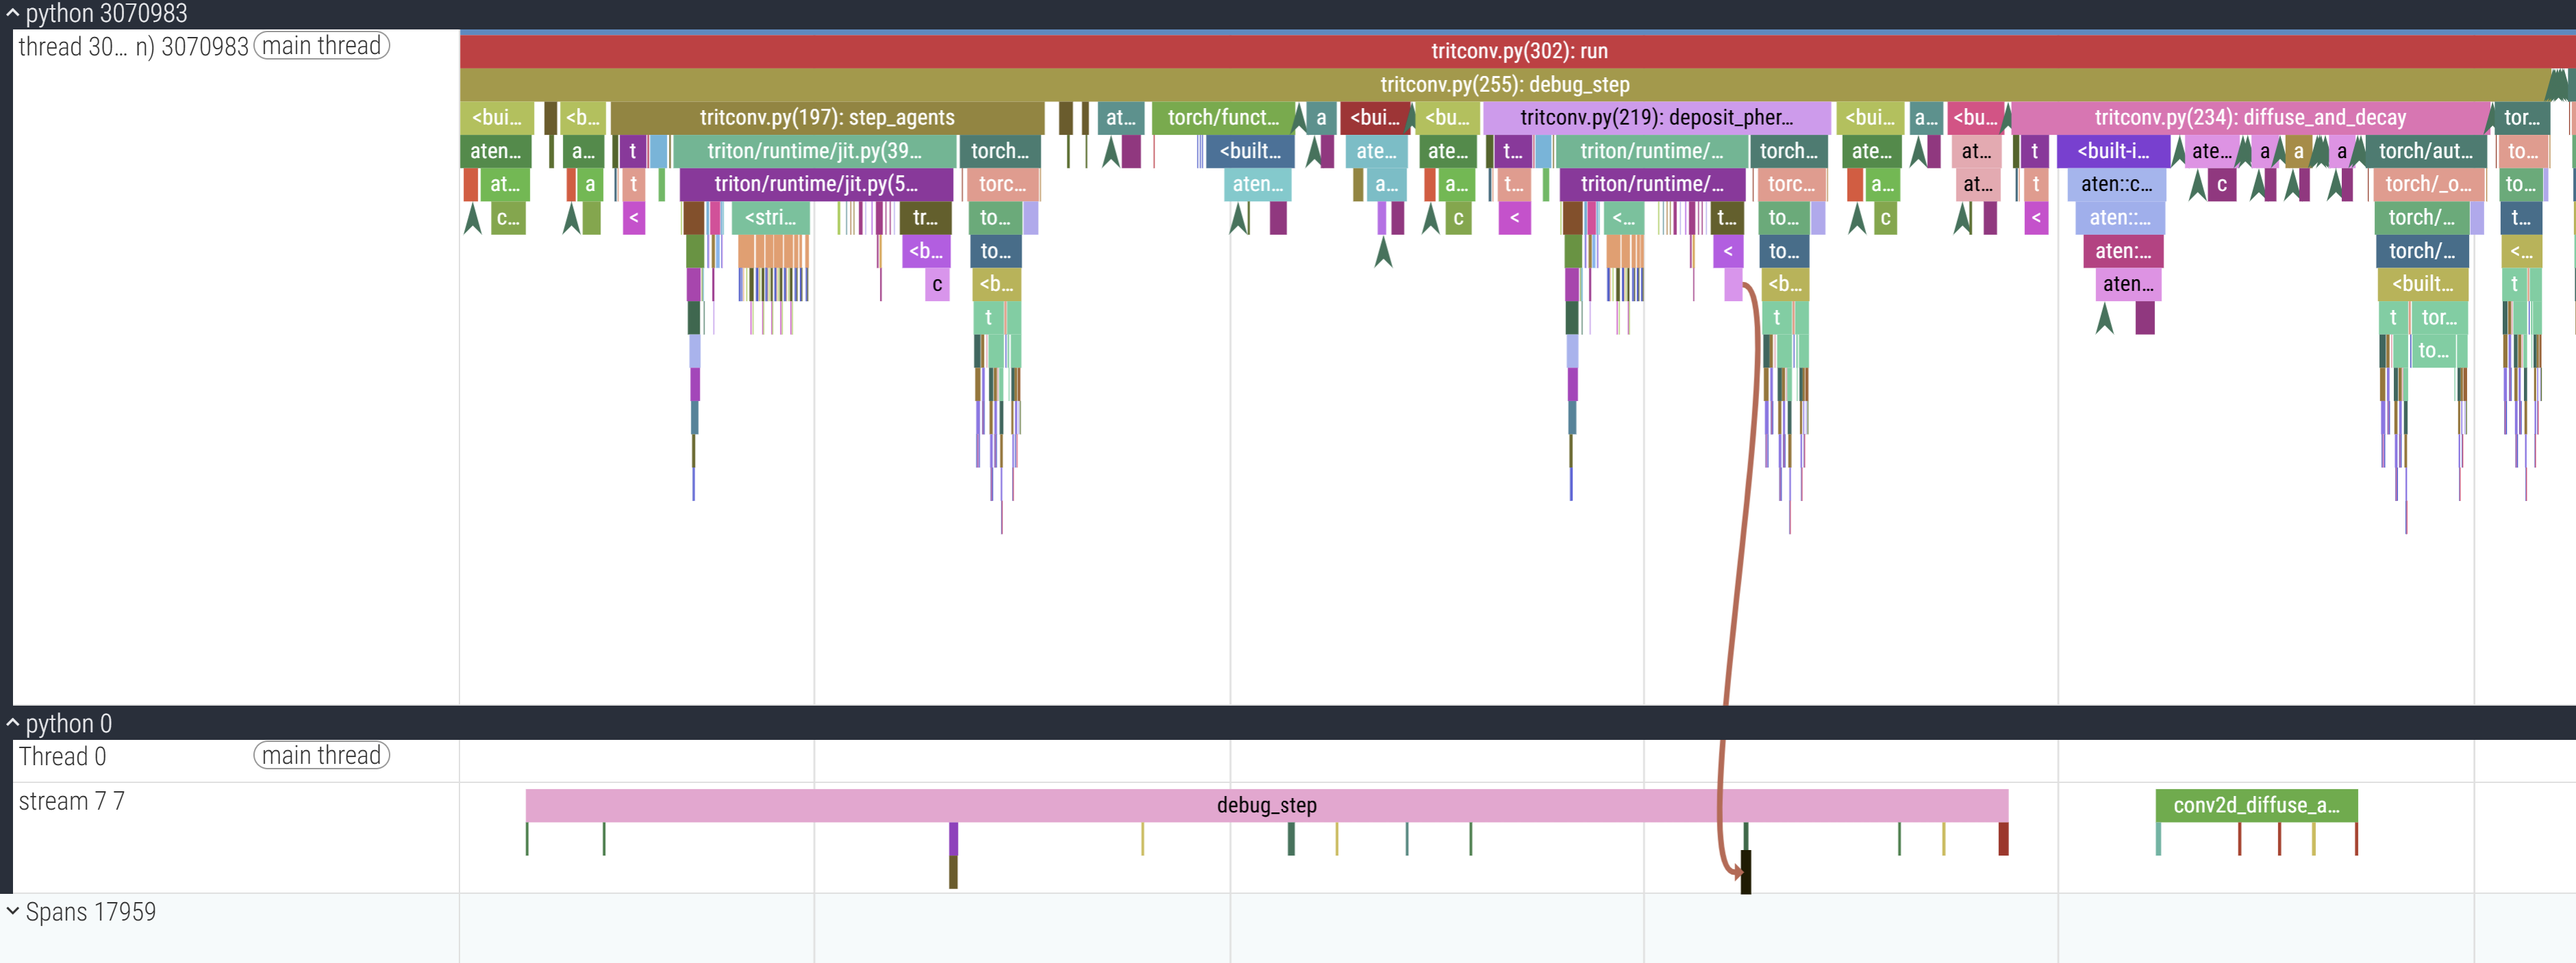The image size is (2576, 963).
Task: Click the <stri… slice under step_agents
Action: point(769,218)
